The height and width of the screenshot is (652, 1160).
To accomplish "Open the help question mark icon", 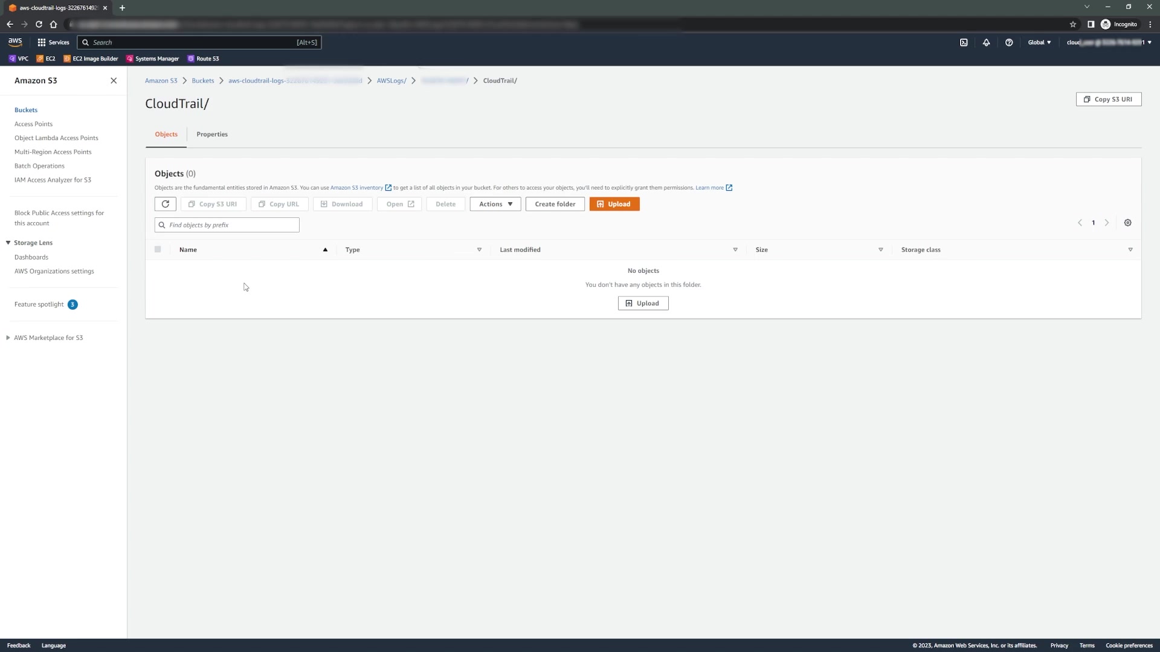I will (x=1009, y=42).
